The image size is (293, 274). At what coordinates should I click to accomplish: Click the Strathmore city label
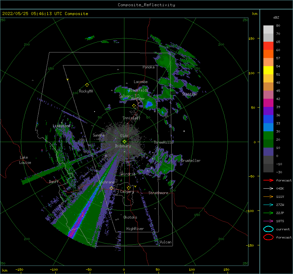[158, 193]
